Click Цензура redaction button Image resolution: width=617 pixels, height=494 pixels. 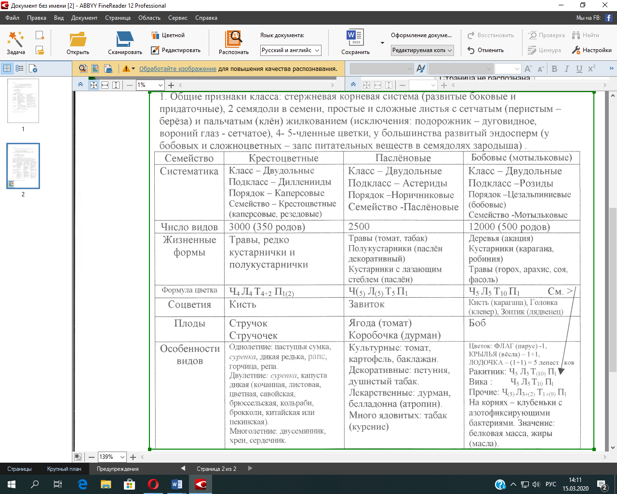(544, 50)
